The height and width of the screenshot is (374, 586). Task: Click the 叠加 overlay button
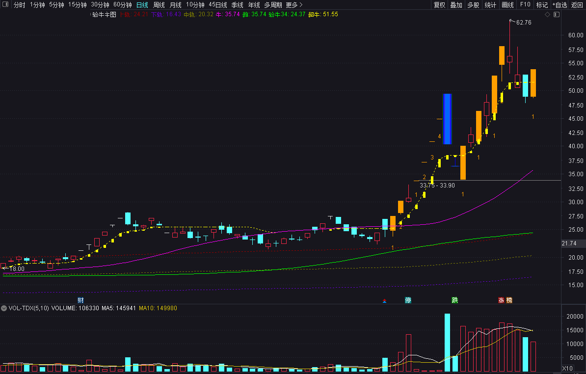[x=456, y=5]
